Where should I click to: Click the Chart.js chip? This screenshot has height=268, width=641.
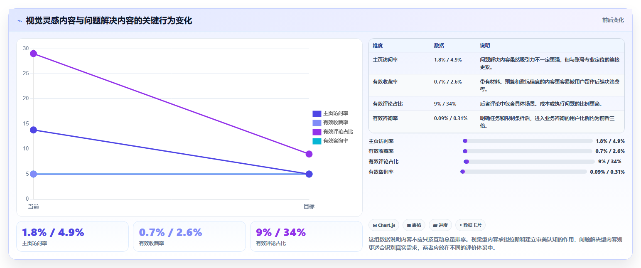(384, 225)
